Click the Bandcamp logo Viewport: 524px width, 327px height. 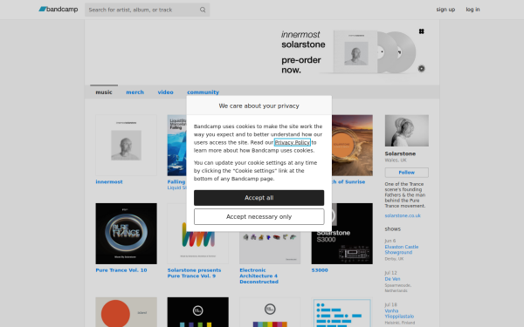(59, 10)
